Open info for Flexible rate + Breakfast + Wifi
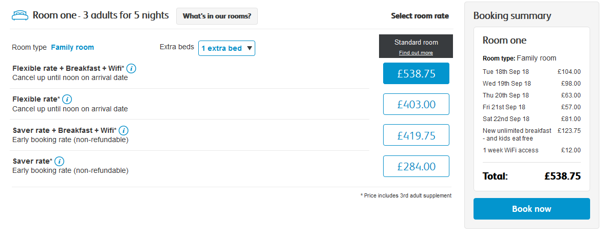 point(131,68)
